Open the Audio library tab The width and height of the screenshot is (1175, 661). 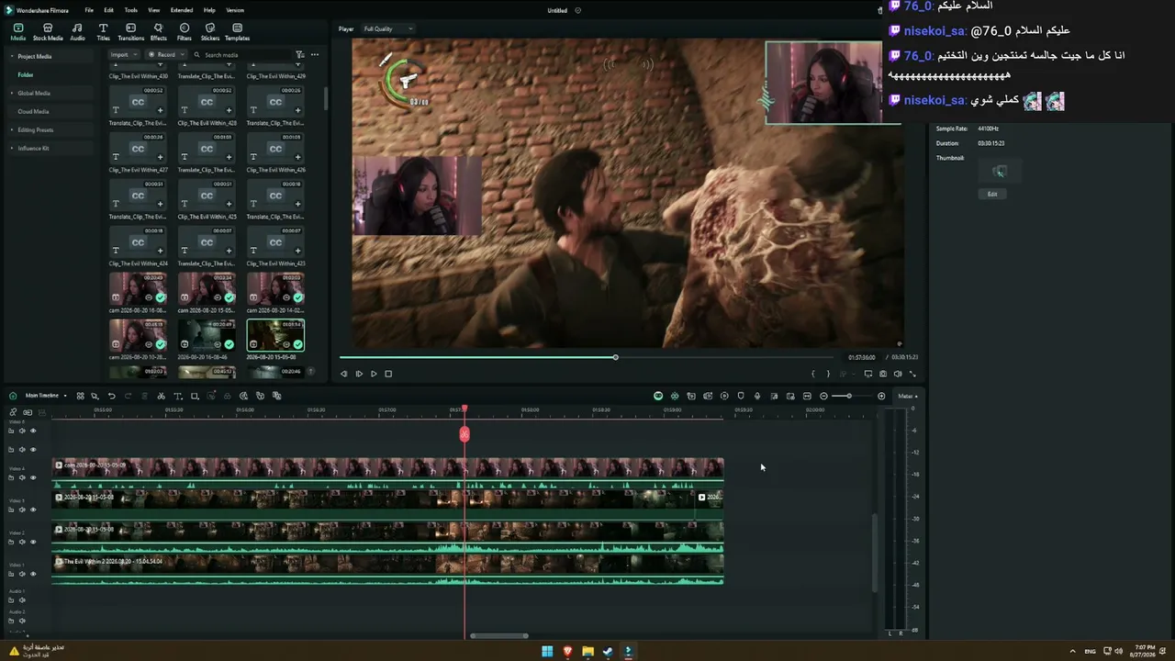coord(77,32)
